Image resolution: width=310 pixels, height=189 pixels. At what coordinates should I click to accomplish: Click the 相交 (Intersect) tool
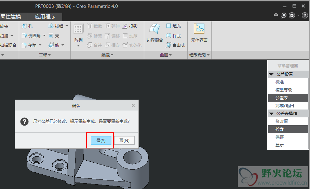pos(112,45)
